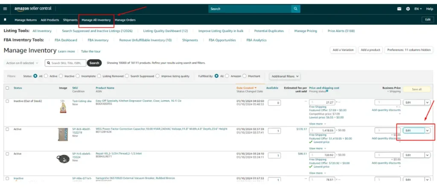
Task: Click the Pricing status info icon
Action: (x=327, y=91)
